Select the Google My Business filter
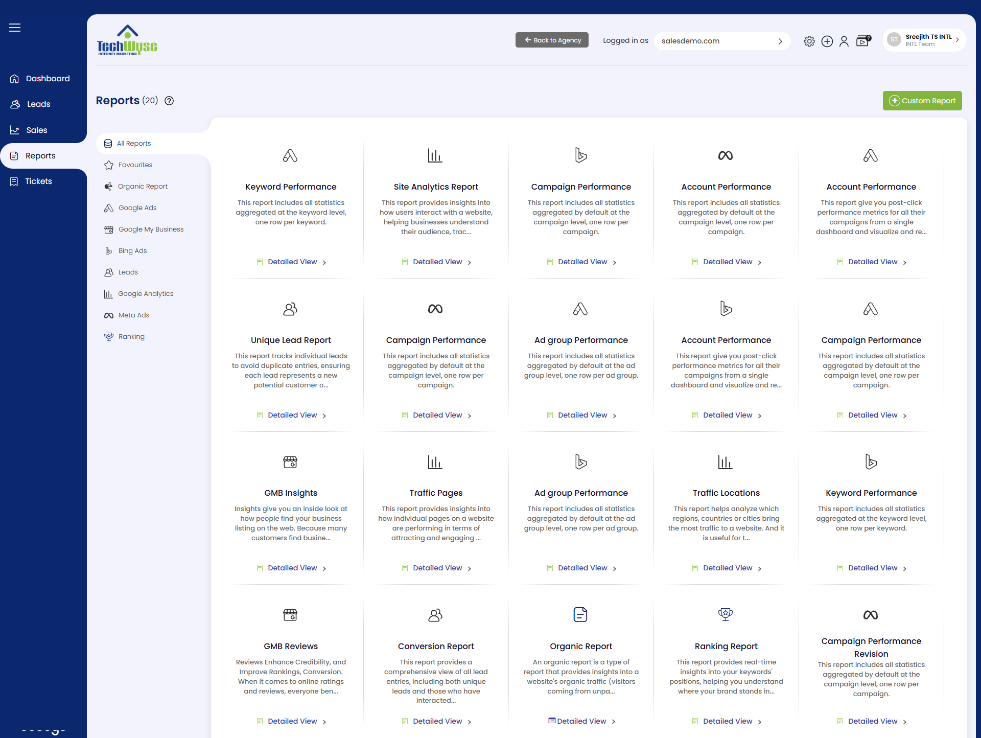Image resolution: width=981 pixels, height=738 pixels. click(x=144, y=229)
